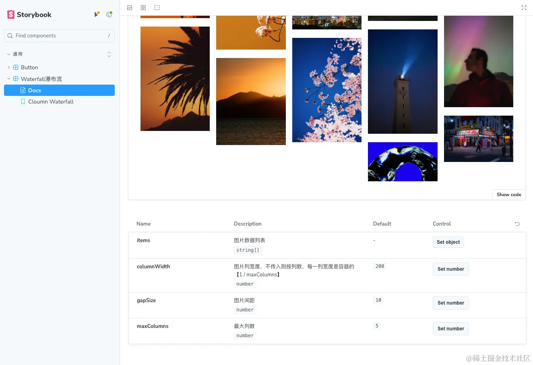Click the Name column header
Screen dimensions: 533x365
[x=143, y=224]
